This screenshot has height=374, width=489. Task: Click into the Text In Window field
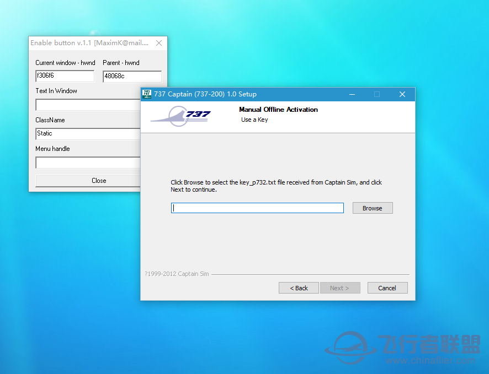click(x=88, y=105)
